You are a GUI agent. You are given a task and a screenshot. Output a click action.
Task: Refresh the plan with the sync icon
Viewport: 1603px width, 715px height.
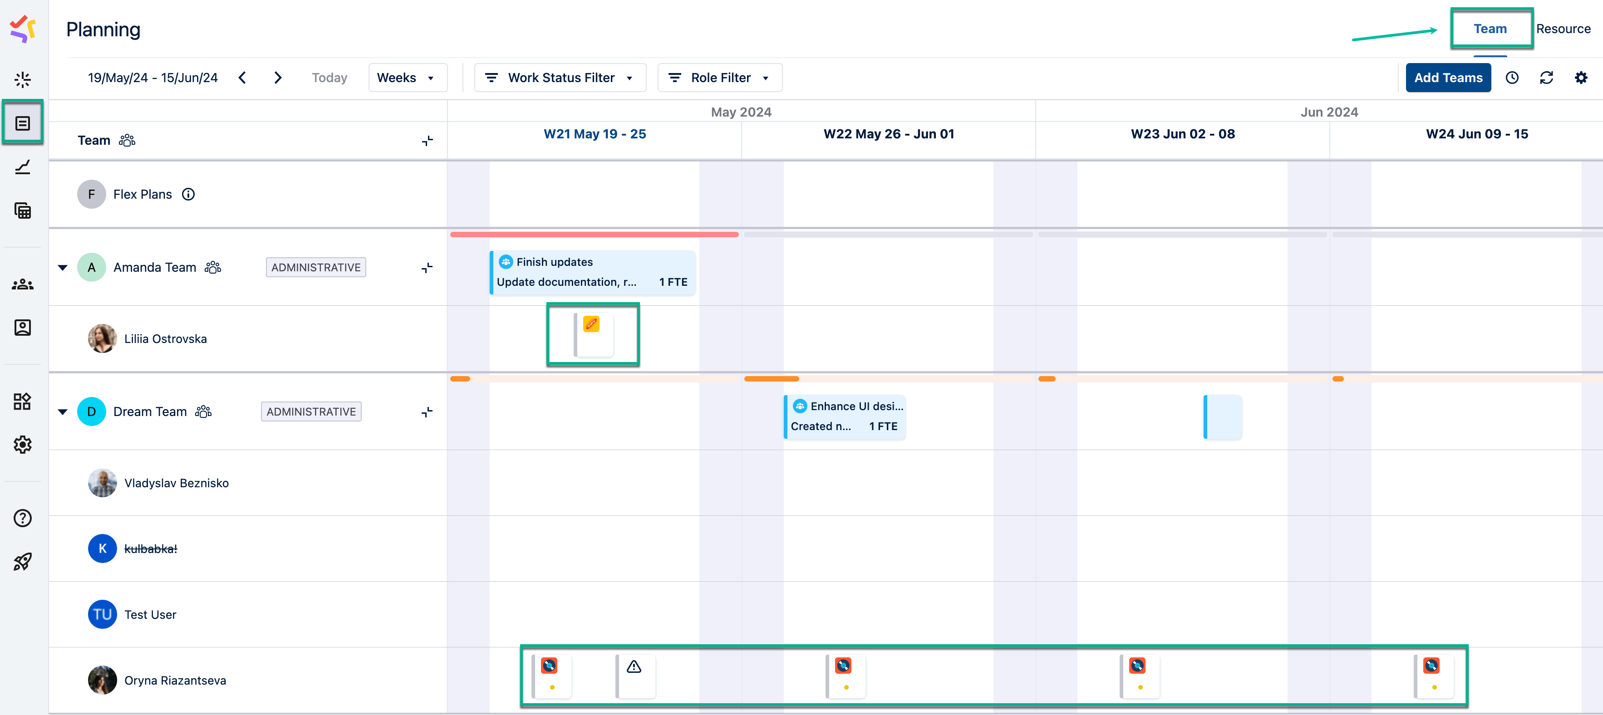(x=1547, y=77)
